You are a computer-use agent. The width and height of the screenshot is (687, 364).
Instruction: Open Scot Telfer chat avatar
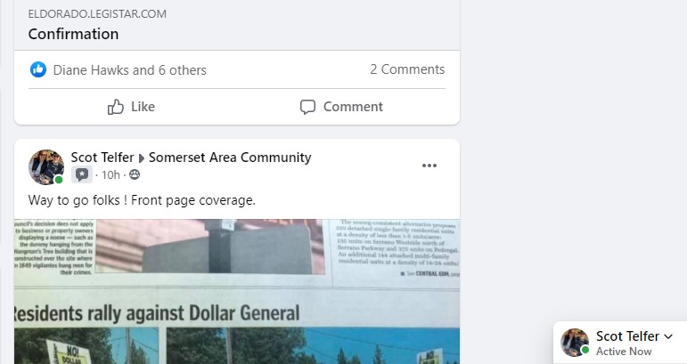pos(575,342)
